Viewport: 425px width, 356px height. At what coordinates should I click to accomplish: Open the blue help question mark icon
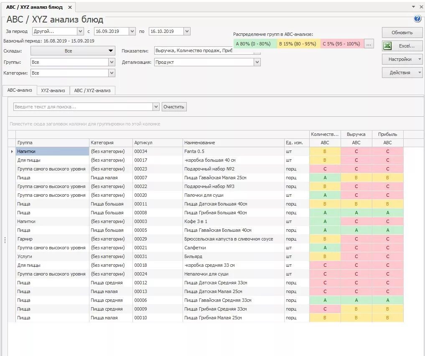coord(417,19)
